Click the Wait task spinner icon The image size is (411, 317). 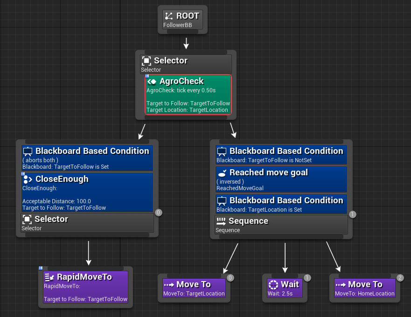click(273, 284)
